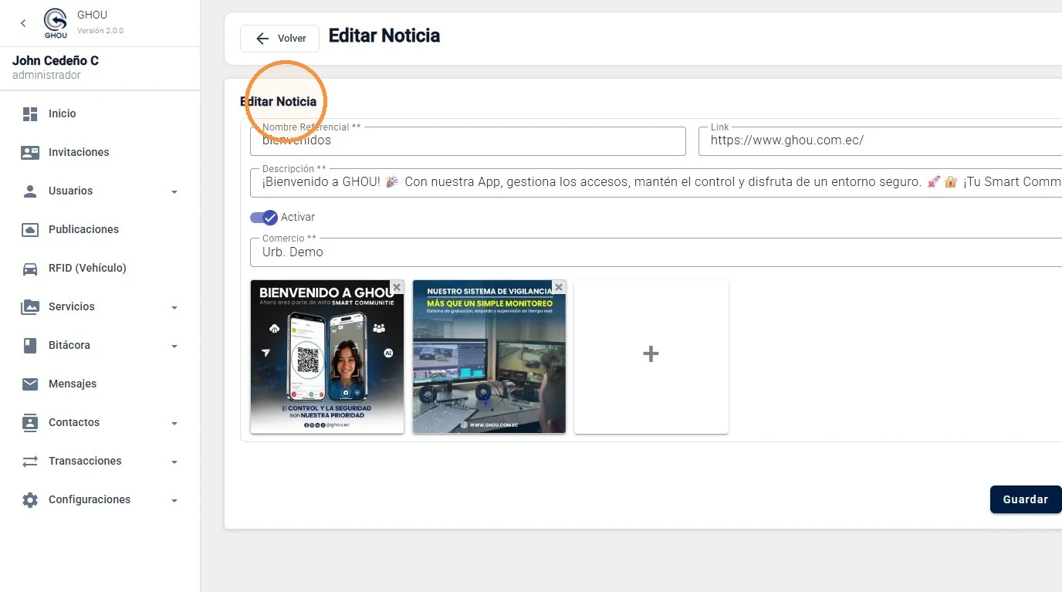This screenshot has width=1062, height=592.
Task: Collapse sidebar with the back chevron icon
Action: (23, 23)
